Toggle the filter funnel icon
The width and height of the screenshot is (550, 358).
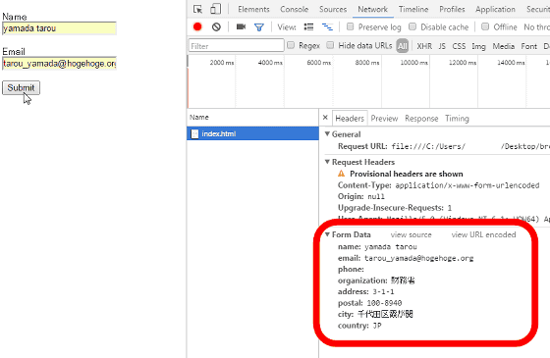click(259, 27)
